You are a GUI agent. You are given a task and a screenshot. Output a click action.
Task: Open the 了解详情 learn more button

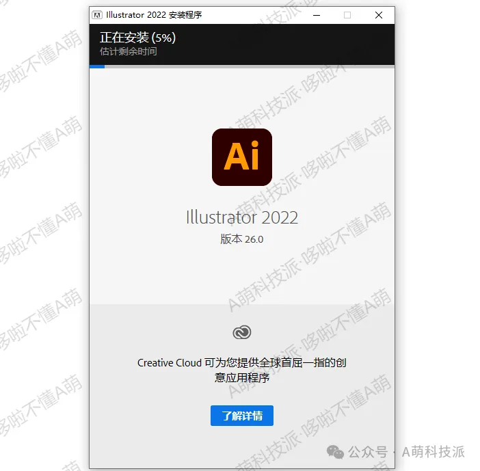point(242,416)
